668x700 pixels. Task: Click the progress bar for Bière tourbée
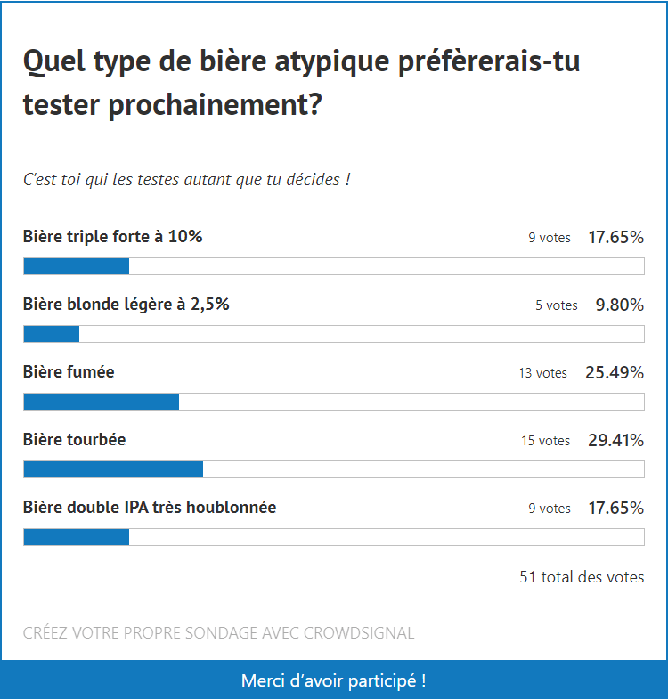tap(333, 469)
